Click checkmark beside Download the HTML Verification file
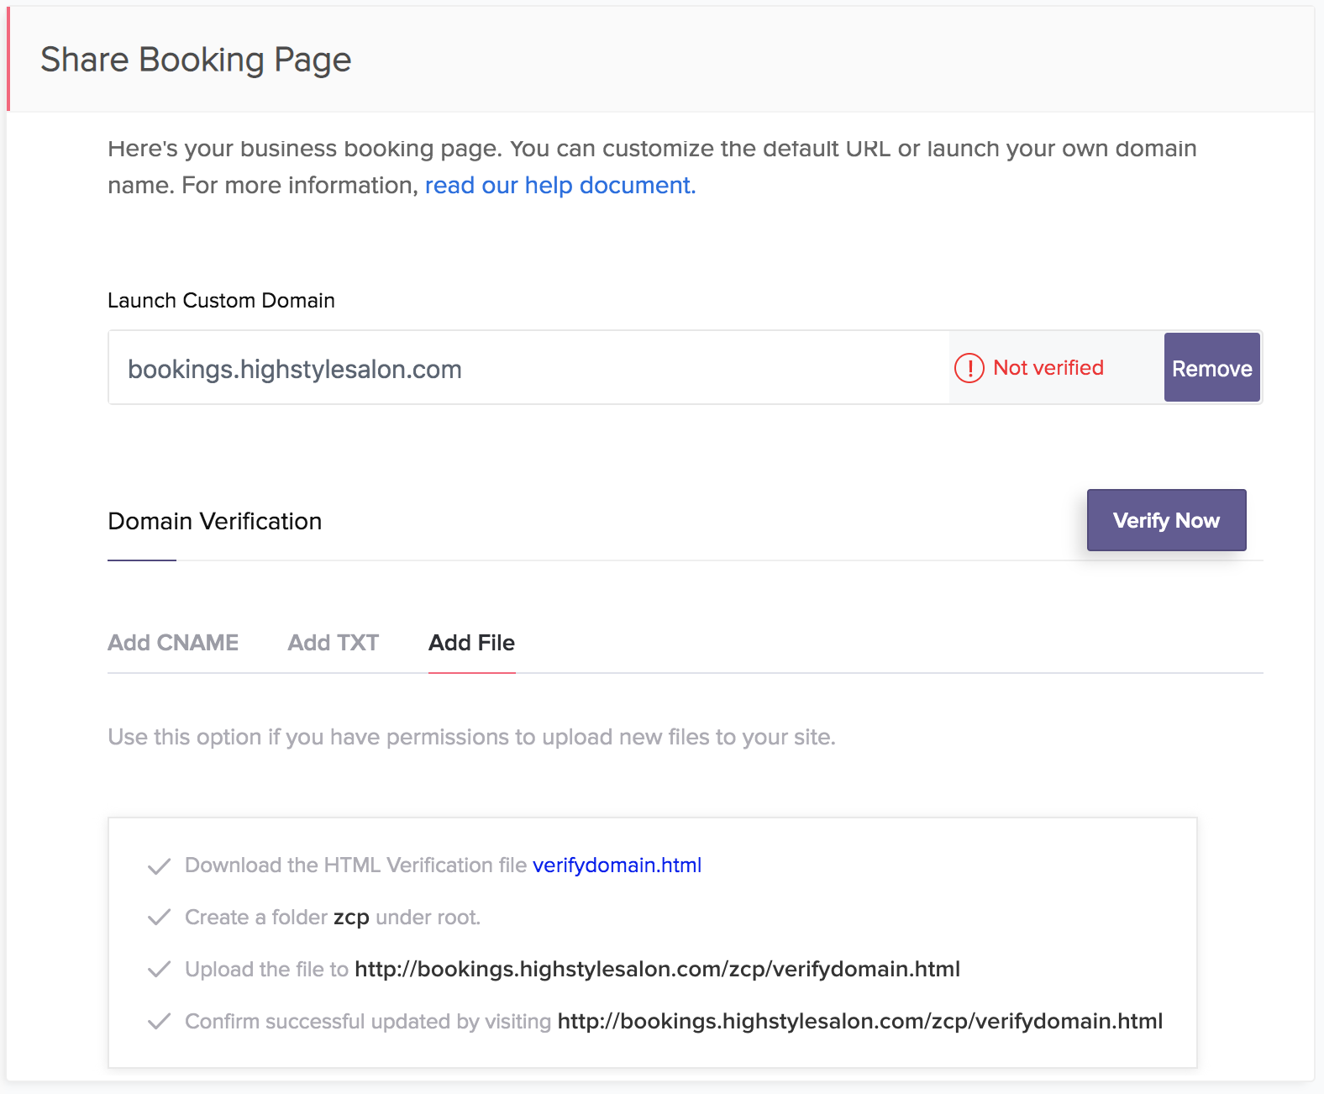The height and width of the screenshot is (1094, 1324). tap(159, 866)
